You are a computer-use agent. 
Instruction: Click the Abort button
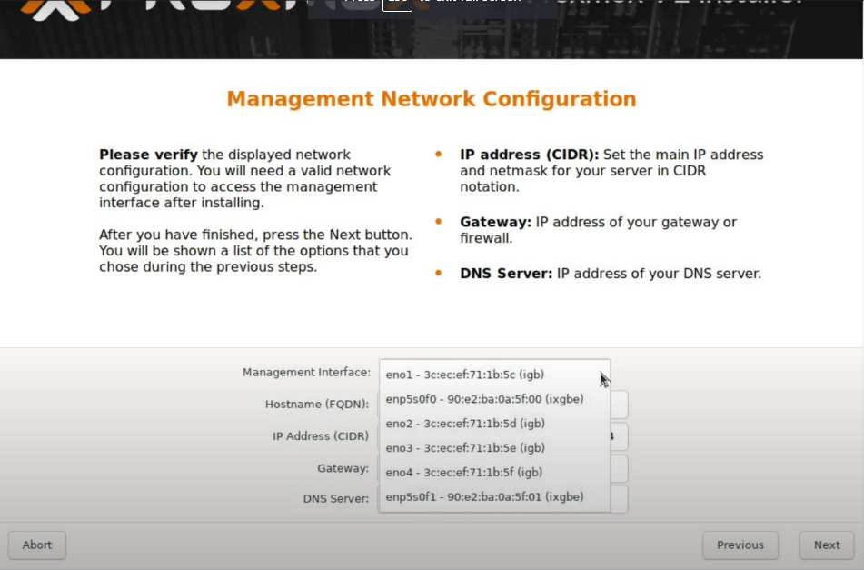[37, 545]
